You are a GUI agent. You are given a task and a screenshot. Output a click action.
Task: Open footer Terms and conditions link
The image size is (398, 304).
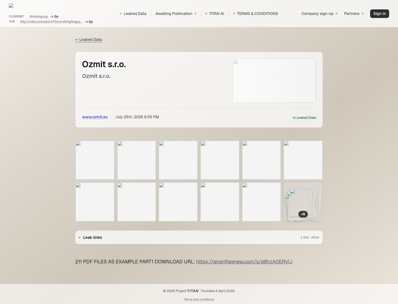(x=199, y=299)
